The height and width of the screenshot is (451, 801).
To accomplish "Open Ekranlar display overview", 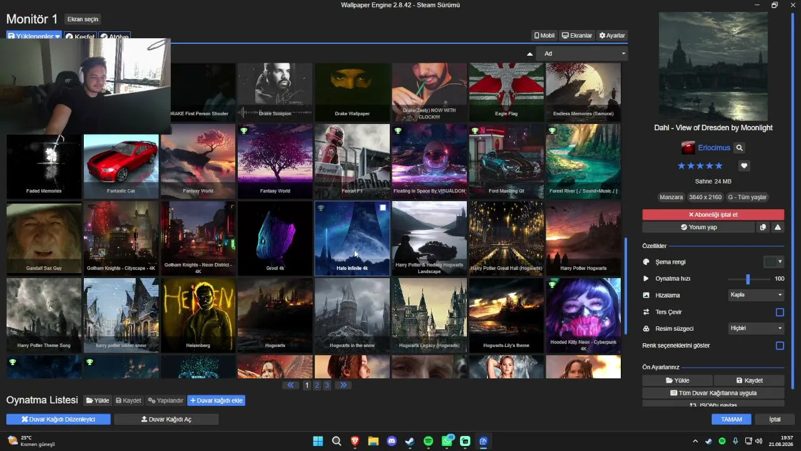I will pos(577,36).
